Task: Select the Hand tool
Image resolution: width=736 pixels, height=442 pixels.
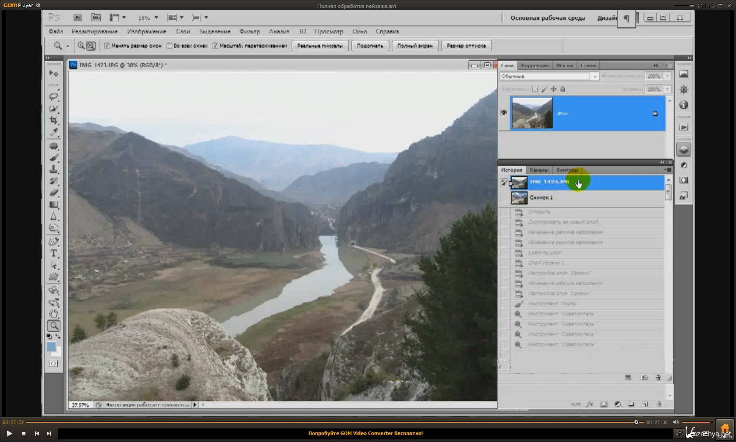Action: point(53,313)
